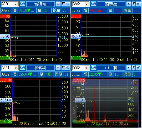Click the search icon beside code 2882
Image resolution: width=142 pixels, height=128 pixels.
93,4
